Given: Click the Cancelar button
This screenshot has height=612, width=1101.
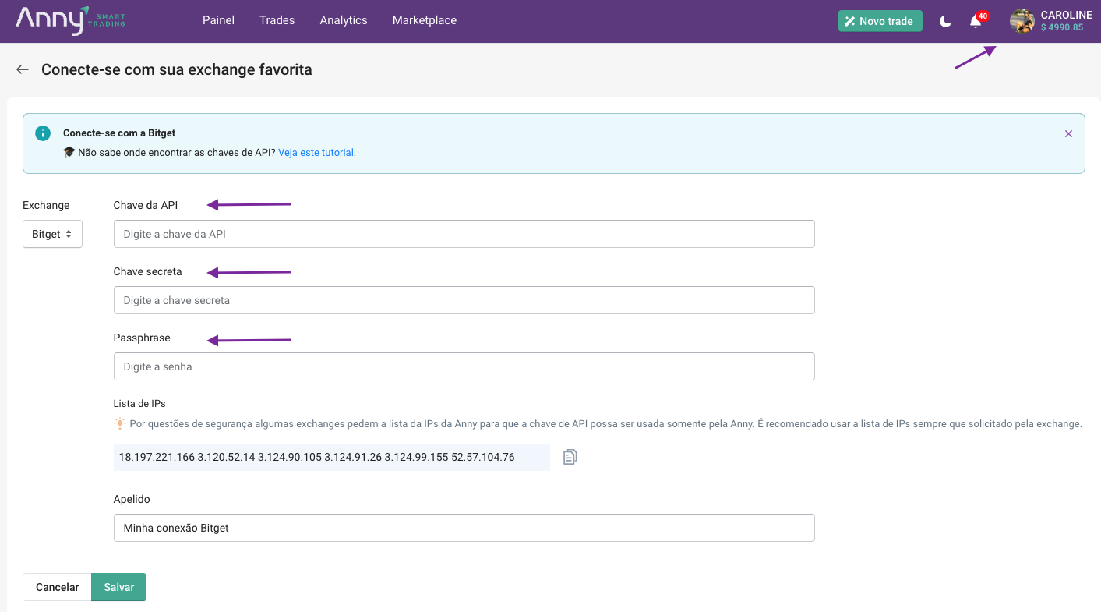Looking at the screenshot, I should coord(58,587).
